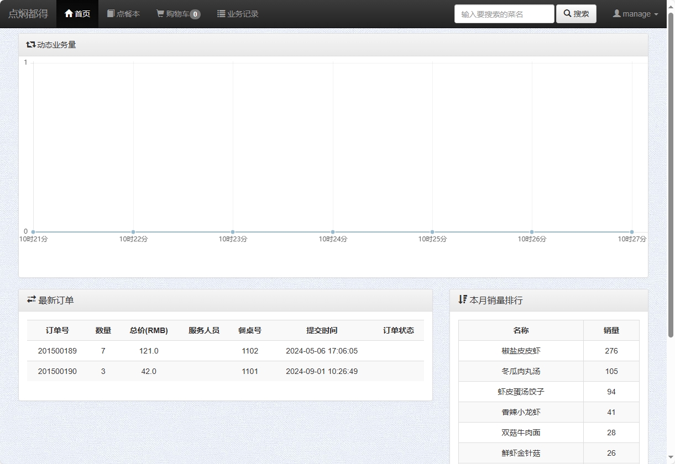Click the magnifier icon in search button
The image size is (675, 464).
pyautogui.click(x=567, y=14)
